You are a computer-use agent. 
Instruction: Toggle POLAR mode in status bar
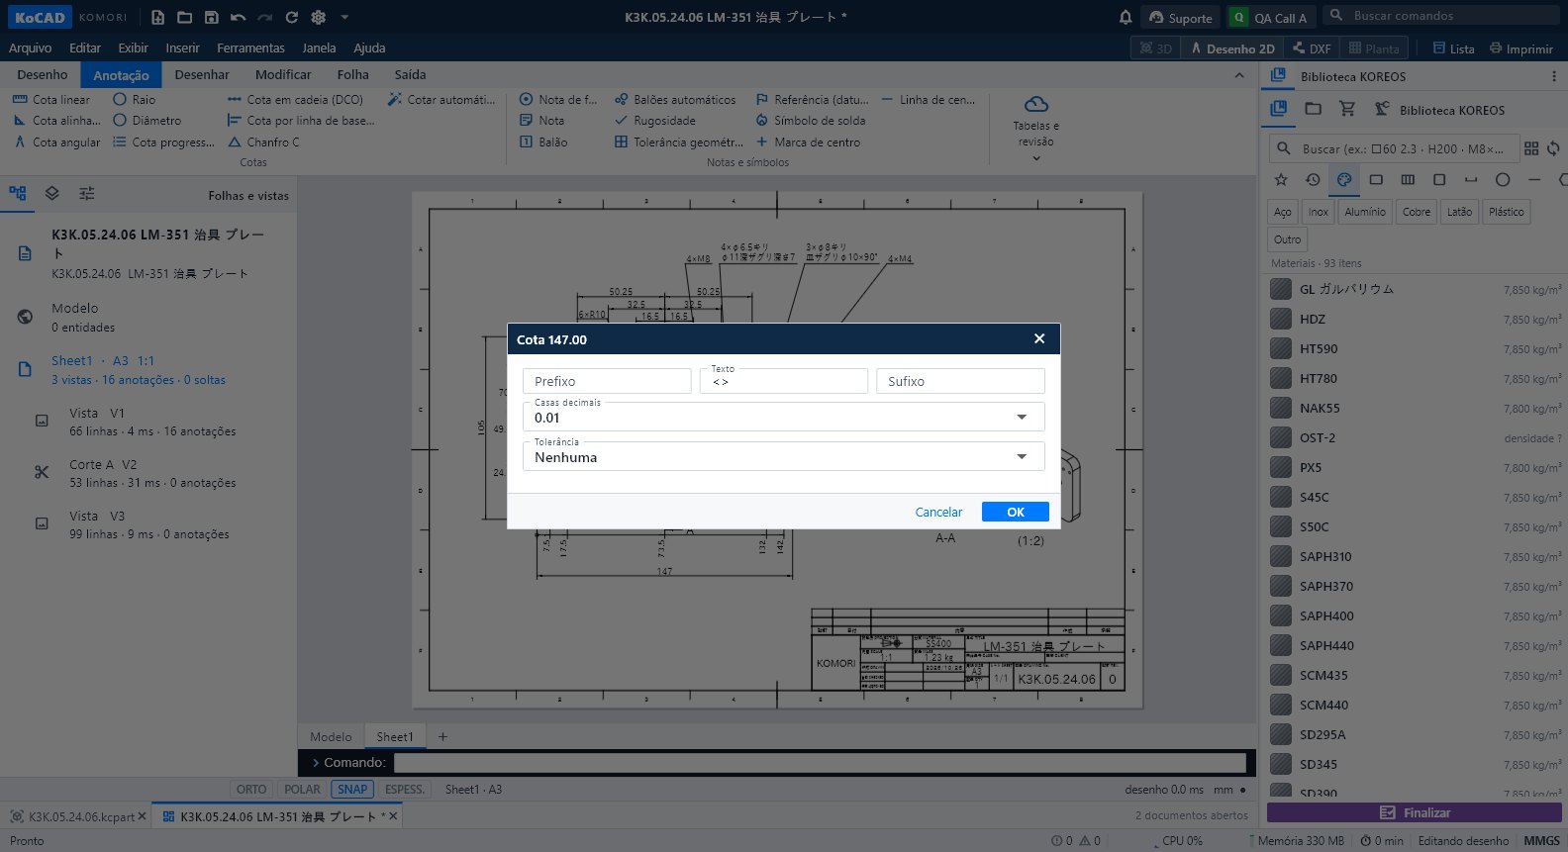tap(302, 789)
